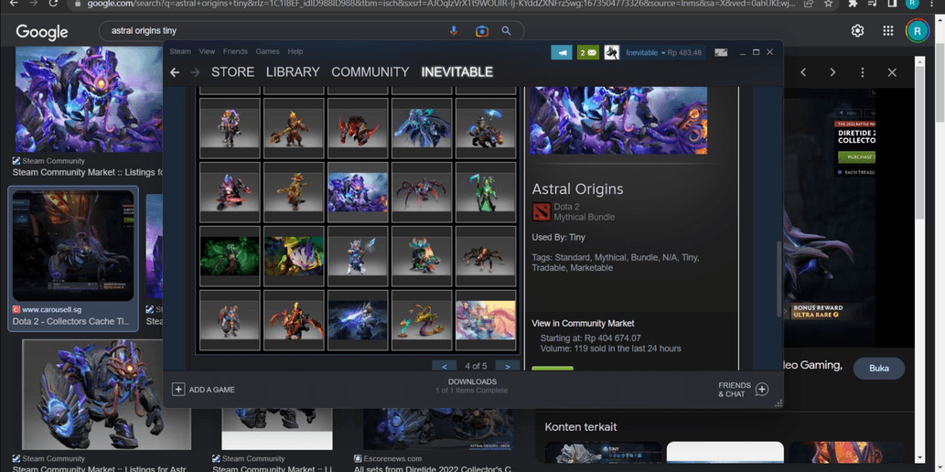Open the DOWNLOADS status area
Screen dimensions: 945x472
pyautogui.click(x=472, y=386)
